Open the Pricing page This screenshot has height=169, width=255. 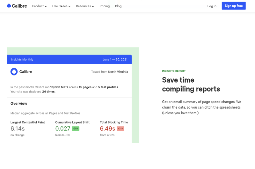(105, 6)
